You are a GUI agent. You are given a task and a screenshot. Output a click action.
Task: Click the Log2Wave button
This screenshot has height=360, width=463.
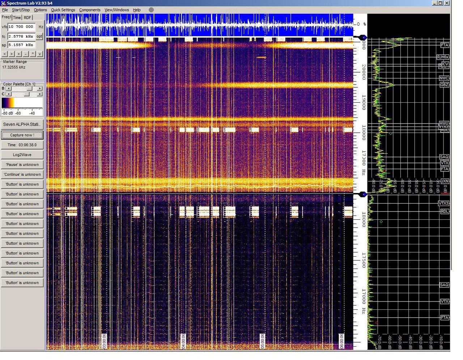(22, 155)
